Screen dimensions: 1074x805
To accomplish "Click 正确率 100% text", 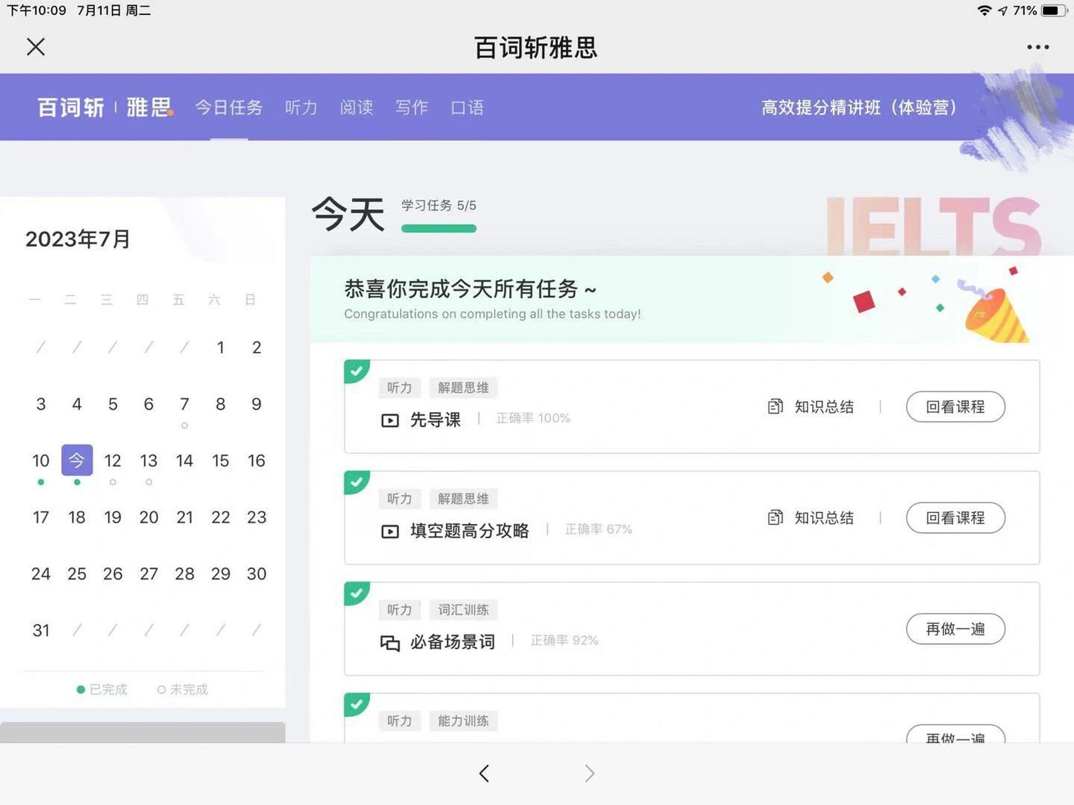I will [x=533, y=418].
